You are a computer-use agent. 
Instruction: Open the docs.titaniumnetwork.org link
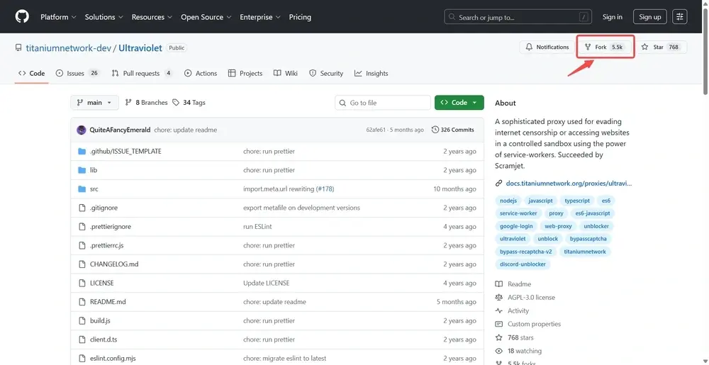pyautogui.click(x=567, y=184)
